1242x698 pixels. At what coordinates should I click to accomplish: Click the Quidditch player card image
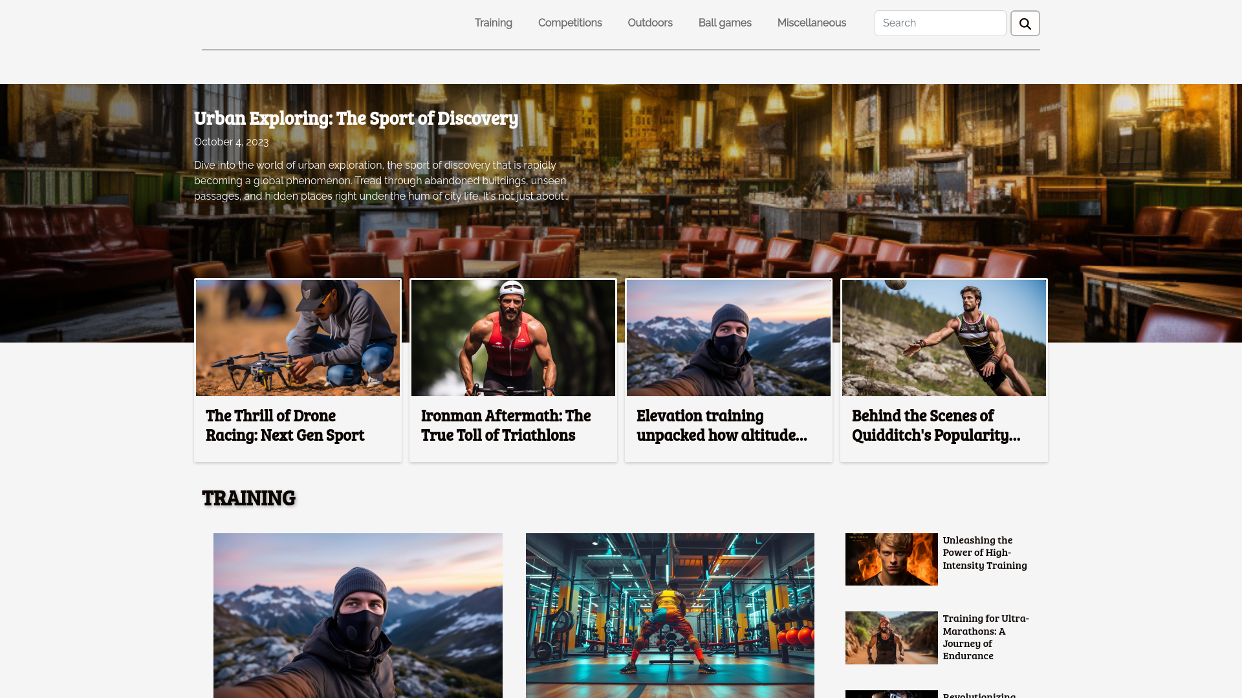coord(944,338)
